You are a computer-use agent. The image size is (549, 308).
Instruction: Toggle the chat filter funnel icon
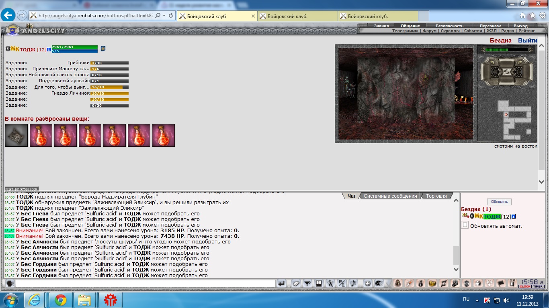tap(307, 284)
